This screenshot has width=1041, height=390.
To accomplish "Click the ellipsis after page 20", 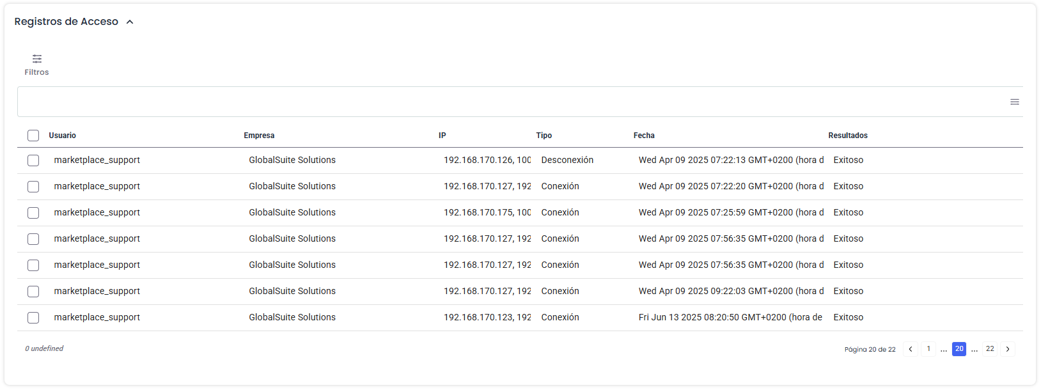I will tap(974, 350).
